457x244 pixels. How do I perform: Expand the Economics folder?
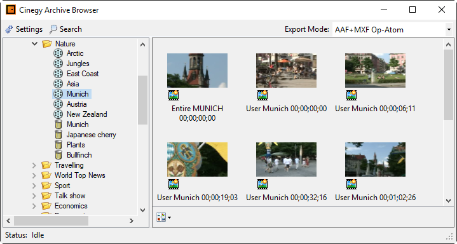34,206
